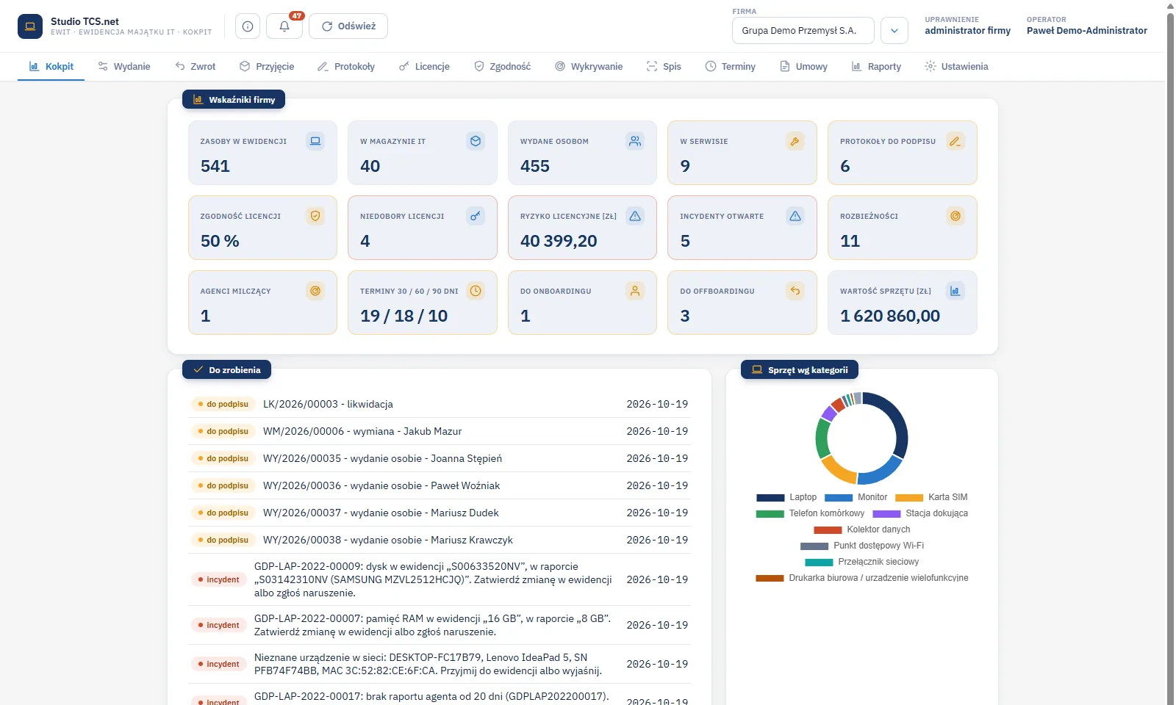Switch to the Kokpit tab
Viewport: 1176px width, 705px height.
pos(51,66)
